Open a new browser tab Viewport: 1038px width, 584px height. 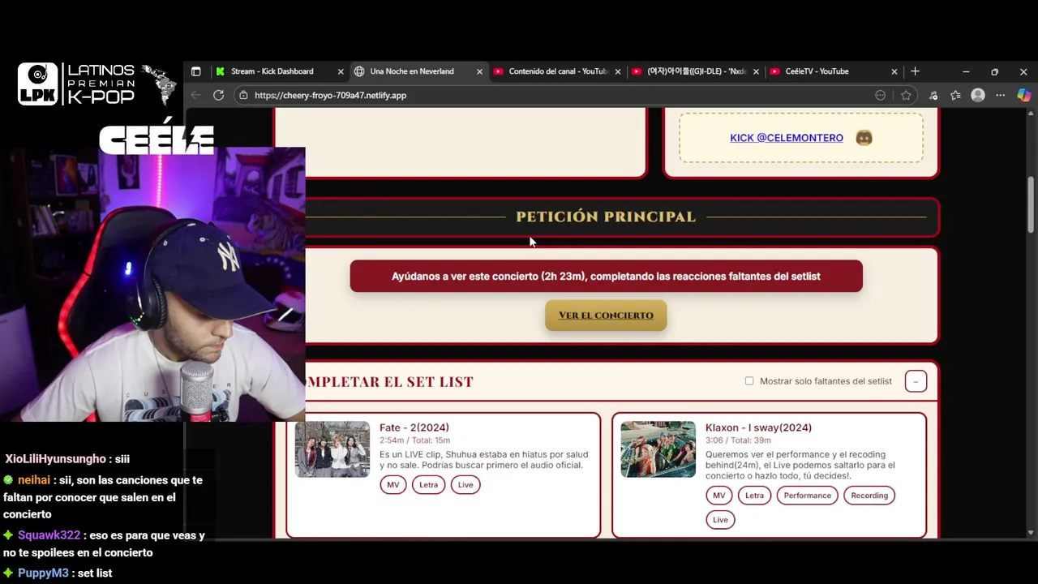point(915,71)
